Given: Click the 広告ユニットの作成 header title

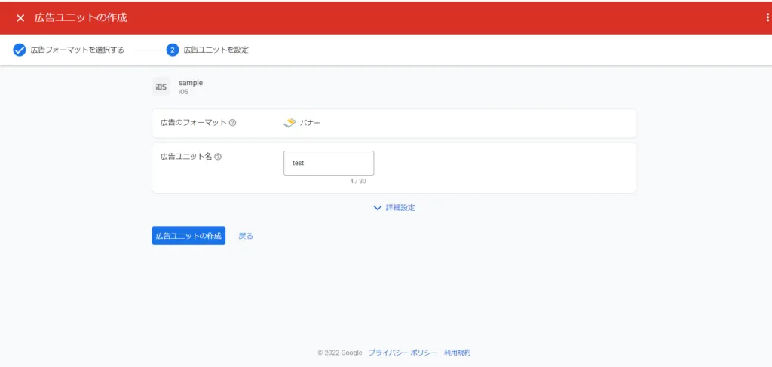Looking at the screenshot, I should pyautogui.click(x=81, y=18).
